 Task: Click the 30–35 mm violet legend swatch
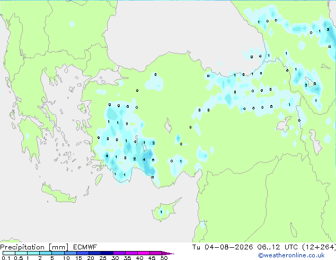click(119, 253)
